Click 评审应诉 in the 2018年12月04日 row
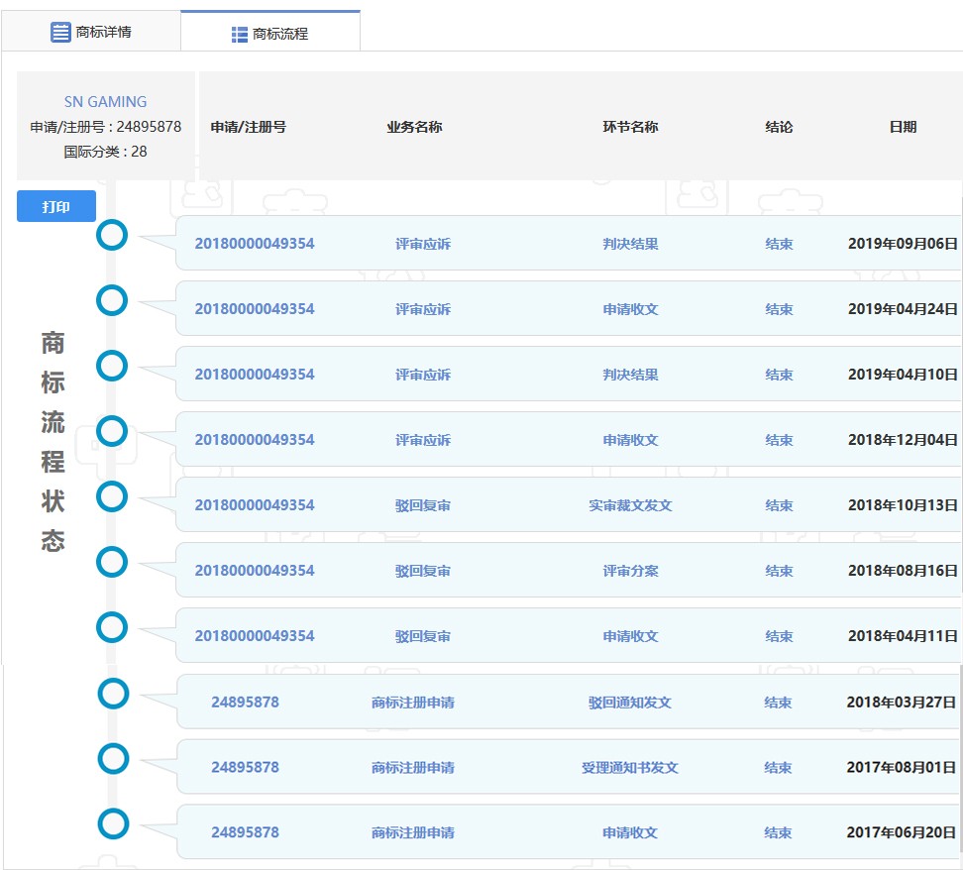The height and width of the screenshot is (870, 963). (x=422, y=440)
